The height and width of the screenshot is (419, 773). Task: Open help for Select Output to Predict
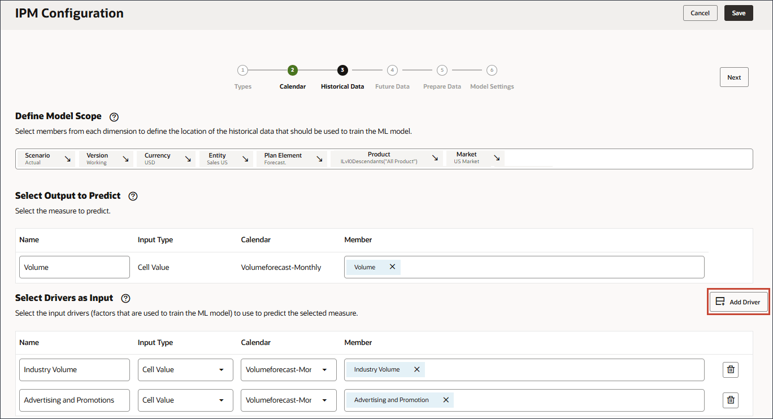pos(133,197)
